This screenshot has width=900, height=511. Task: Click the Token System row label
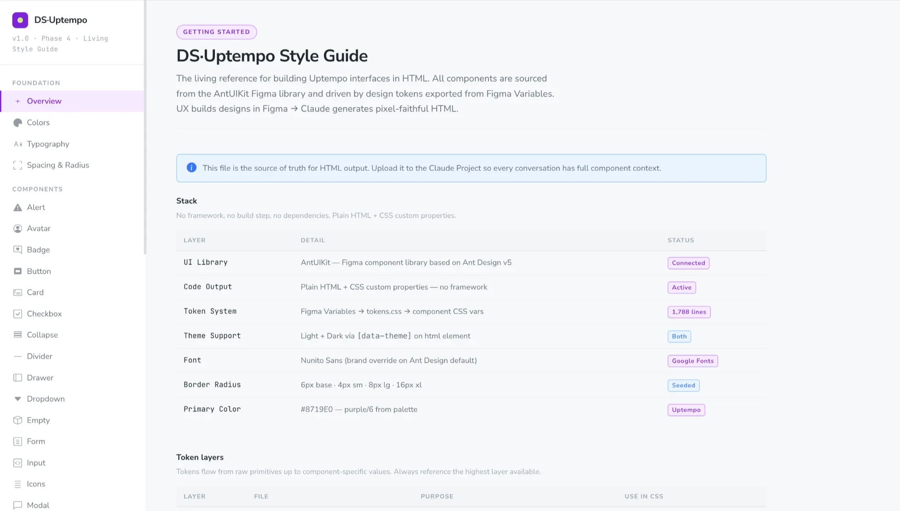click(x=210, y=311)
